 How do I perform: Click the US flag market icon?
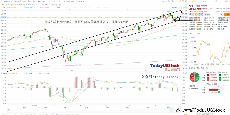(190, 14)
